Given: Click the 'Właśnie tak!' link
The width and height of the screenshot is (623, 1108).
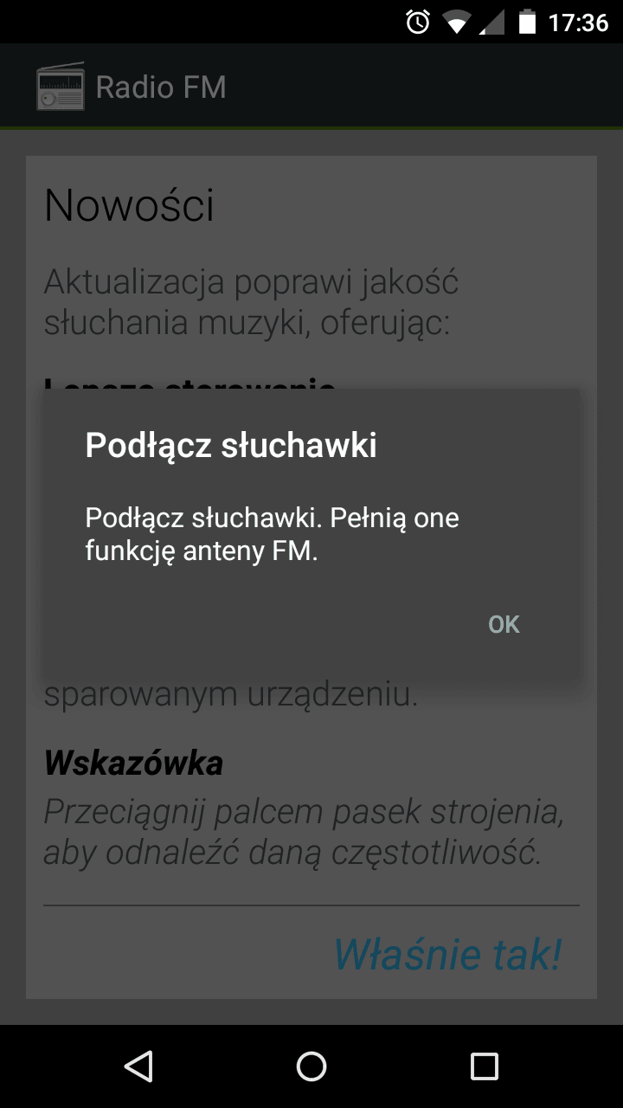Looking at the screenshot, I should (447, 953).
